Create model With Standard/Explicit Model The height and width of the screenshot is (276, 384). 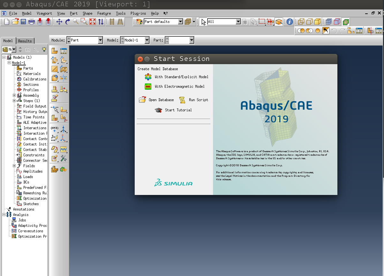coord(181,77)
